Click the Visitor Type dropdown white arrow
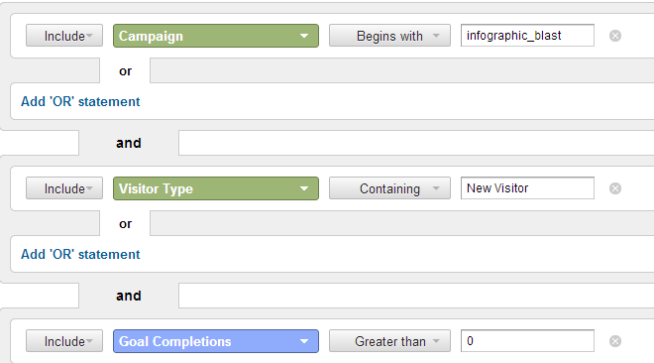 click(304, 189)
